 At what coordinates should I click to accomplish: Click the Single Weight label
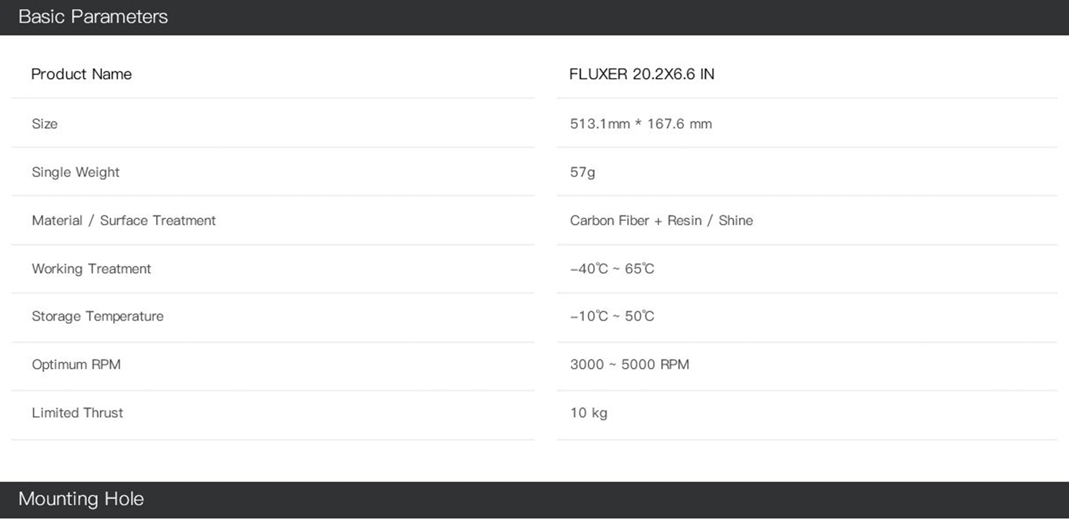[76, 172]
